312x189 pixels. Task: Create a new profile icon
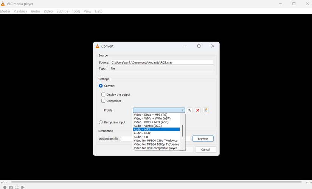tap(206, 110)
